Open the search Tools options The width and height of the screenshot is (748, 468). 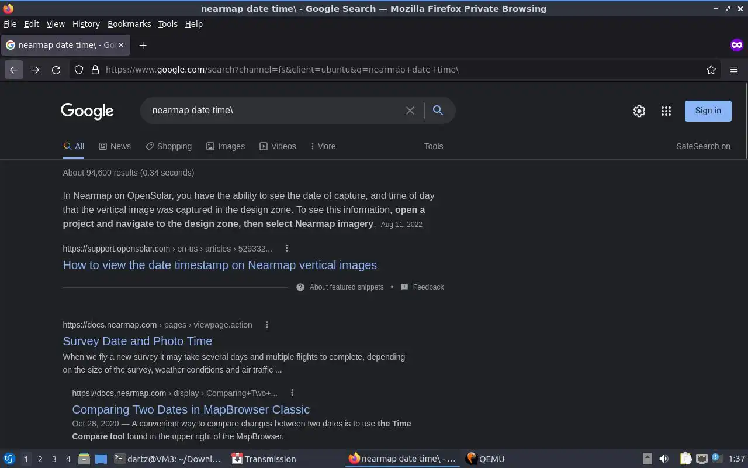click(x=434, y=146)
